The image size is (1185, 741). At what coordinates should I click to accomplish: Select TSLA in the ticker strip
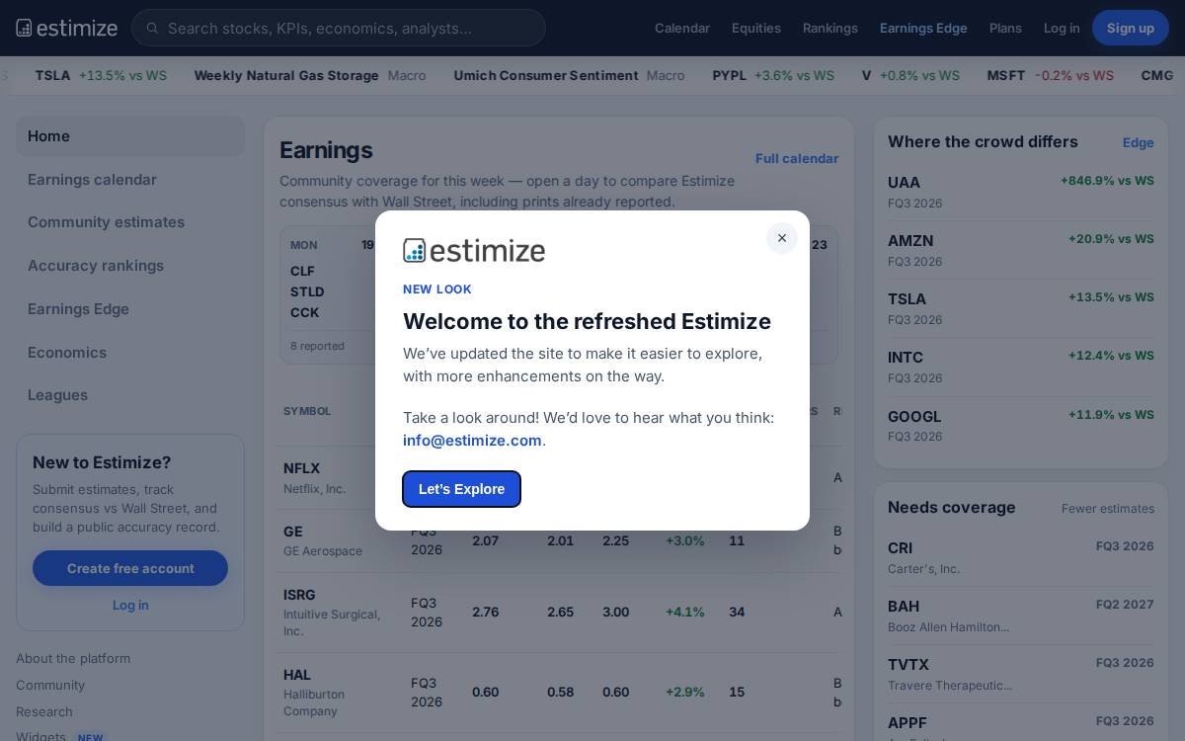101,75
